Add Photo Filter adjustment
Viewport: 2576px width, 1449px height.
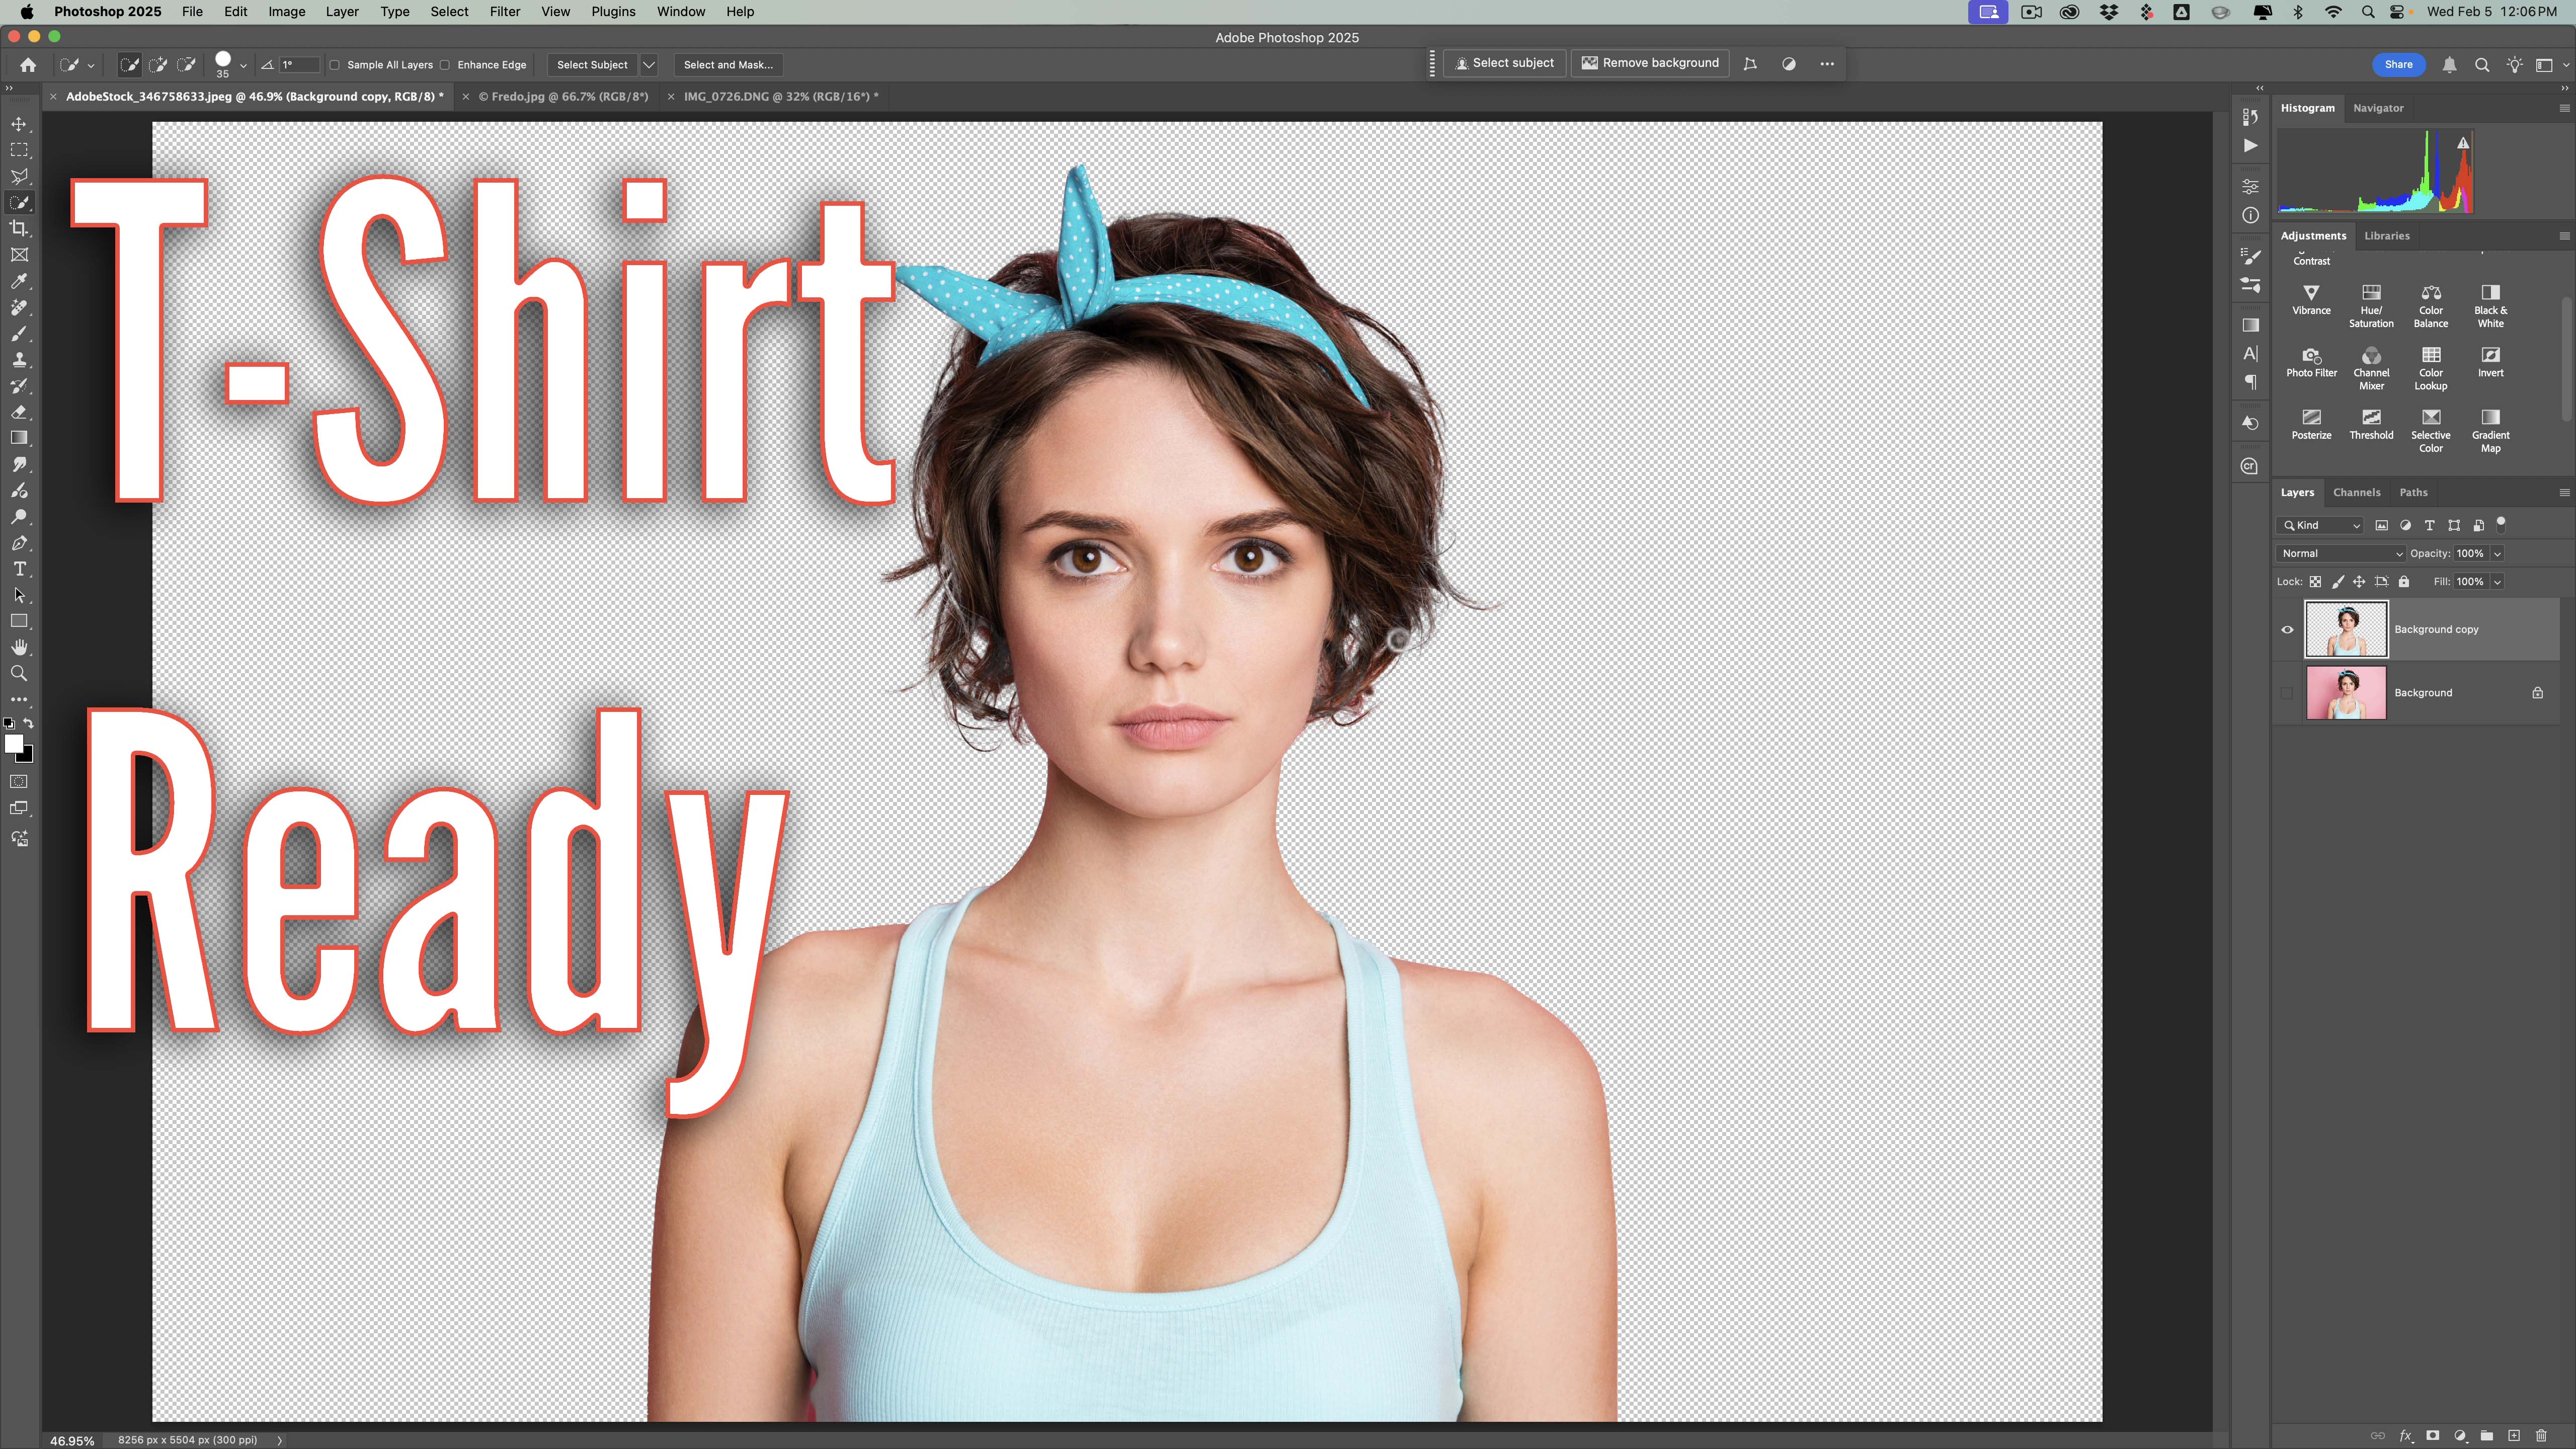(x=2311, y=362)
